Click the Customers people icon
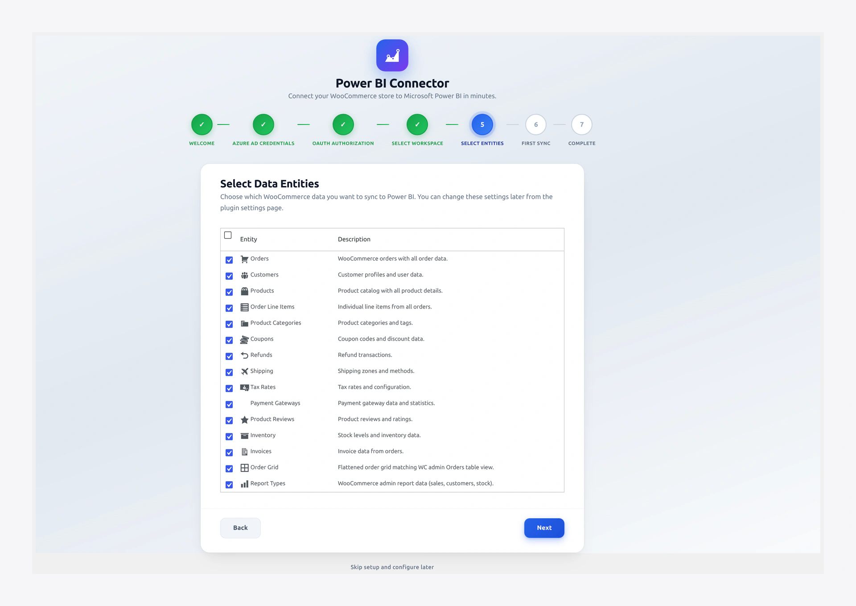This screenshot has width=856, height=606. (244, 275)
